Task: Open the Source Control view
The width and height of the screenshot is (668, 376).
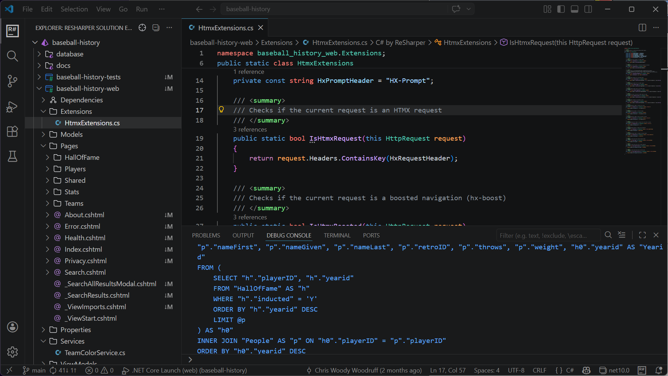Action: point(13,81)
